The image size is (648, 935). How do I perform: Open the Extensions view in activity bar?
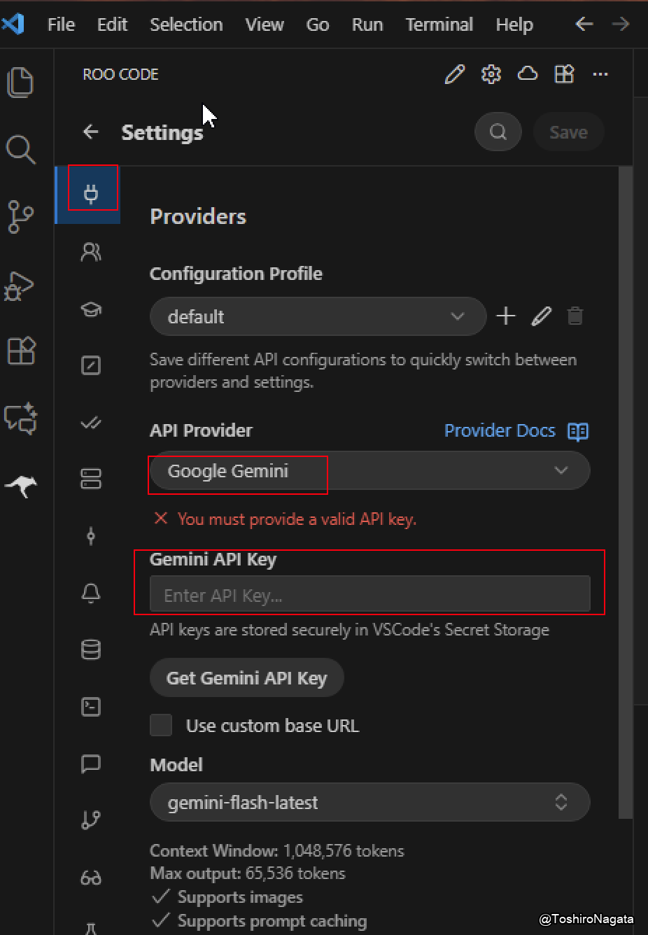pos(21,351)
